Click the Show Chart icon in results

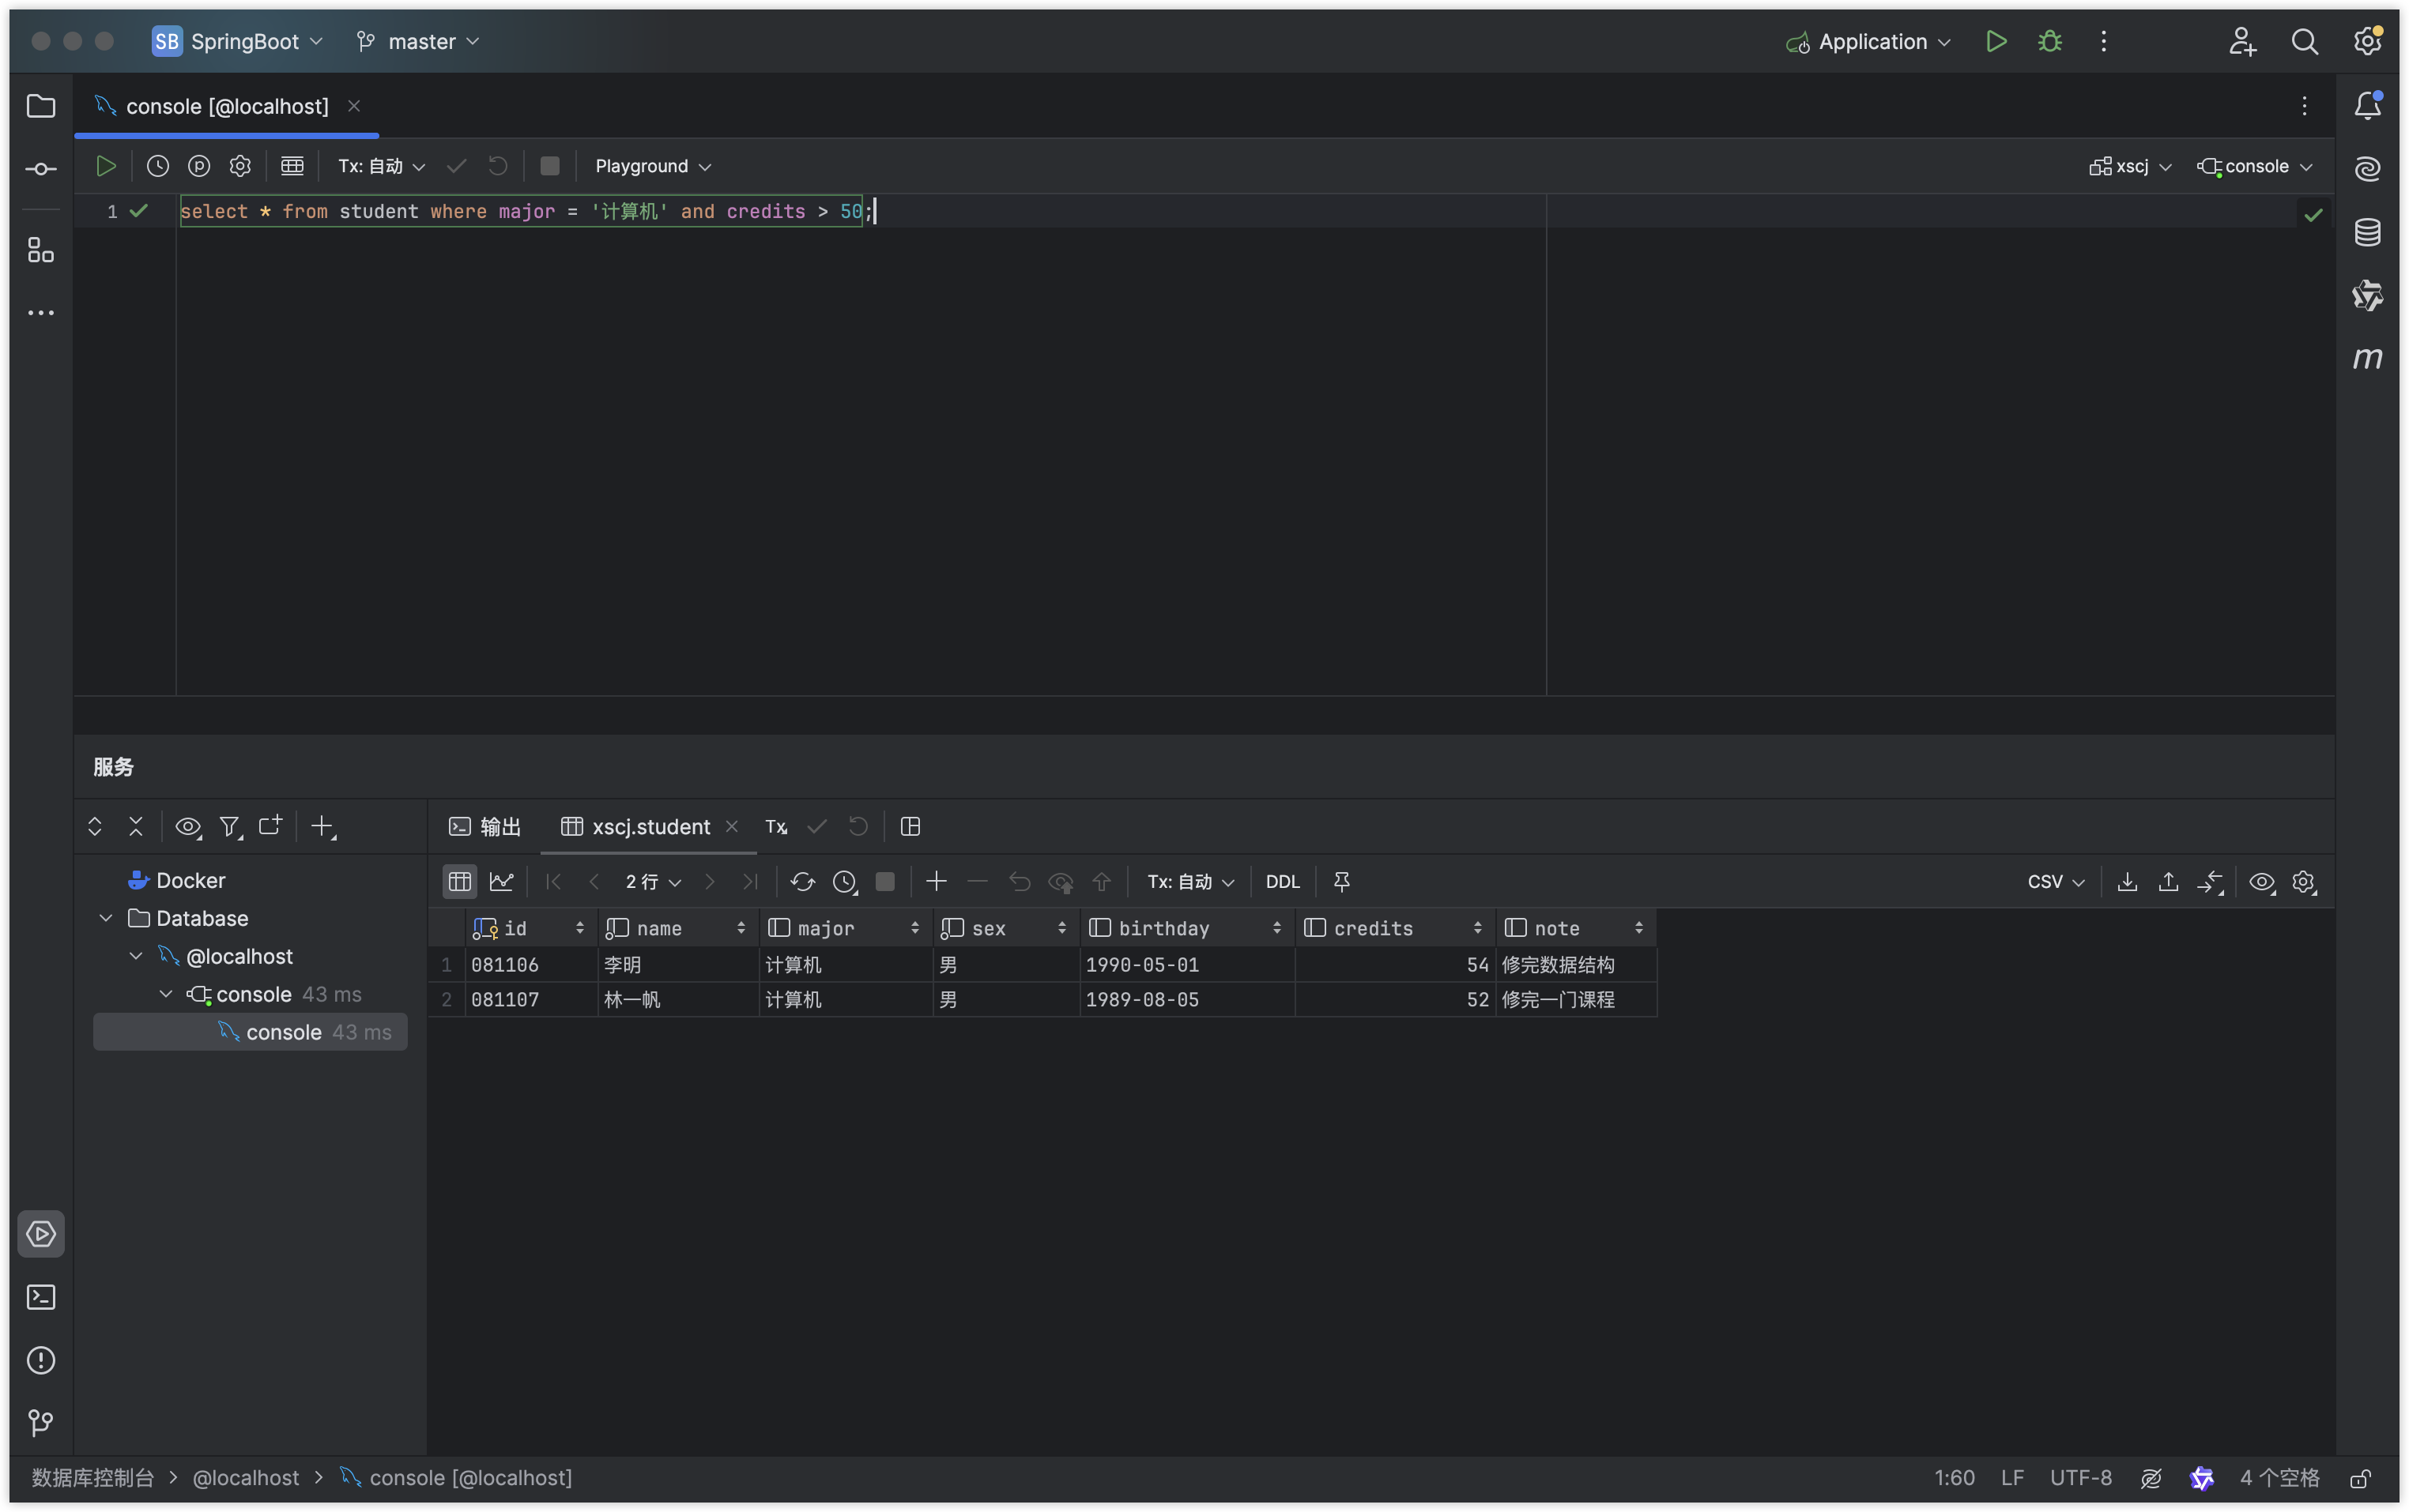[501, 881]
